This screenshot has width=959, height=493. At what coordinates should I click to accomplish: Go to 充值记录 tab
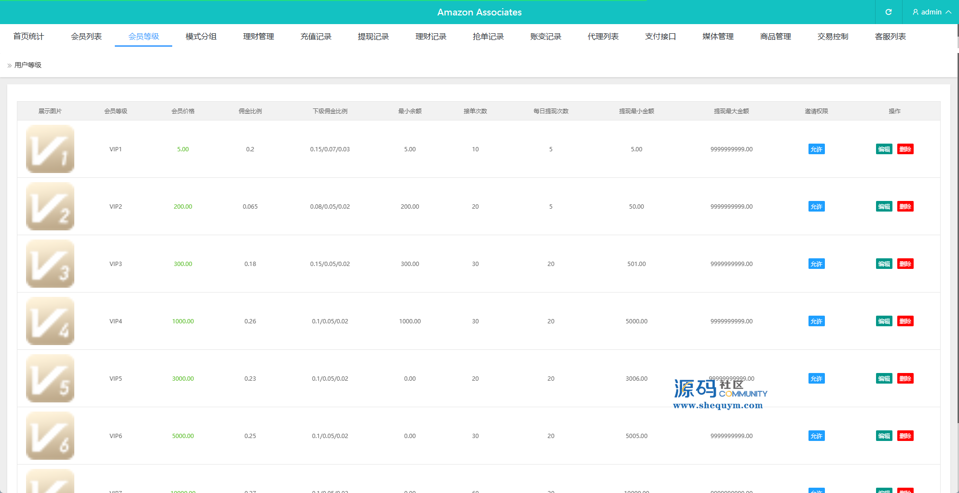coord(316,37)
